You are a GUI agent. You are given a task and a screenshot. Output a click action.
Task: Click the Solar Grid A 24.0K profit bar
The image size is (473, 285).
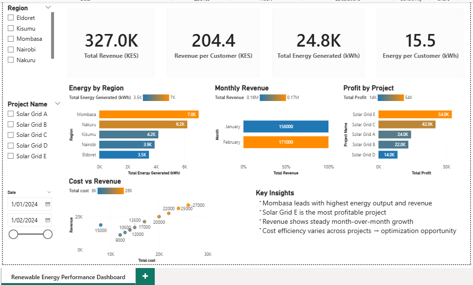pyautogui.click(x=395, y=134)
